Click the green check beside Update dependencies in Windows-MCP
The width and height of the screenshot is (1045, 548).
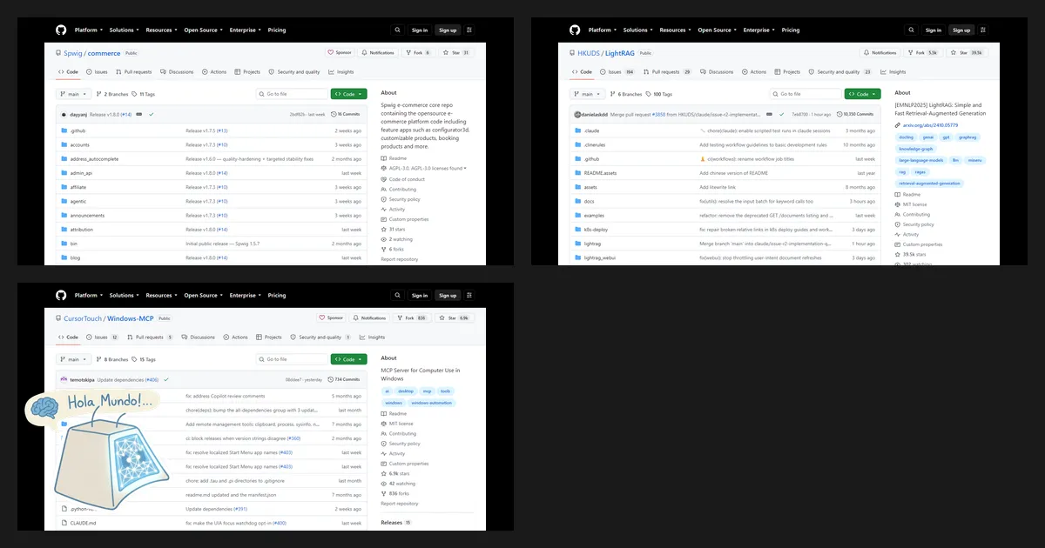(165, 379)
